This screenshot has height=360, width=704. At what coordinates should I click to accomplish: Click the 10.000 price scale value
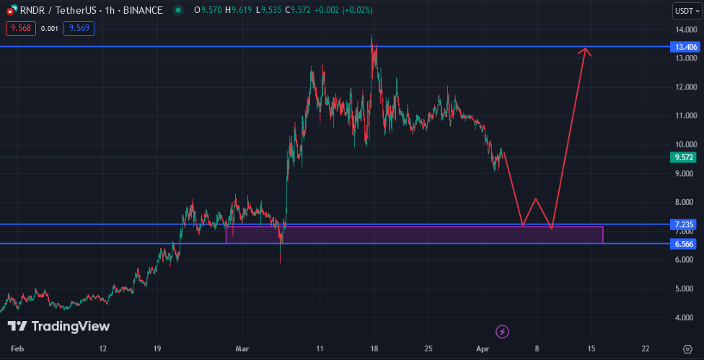(x=685, y=144)
